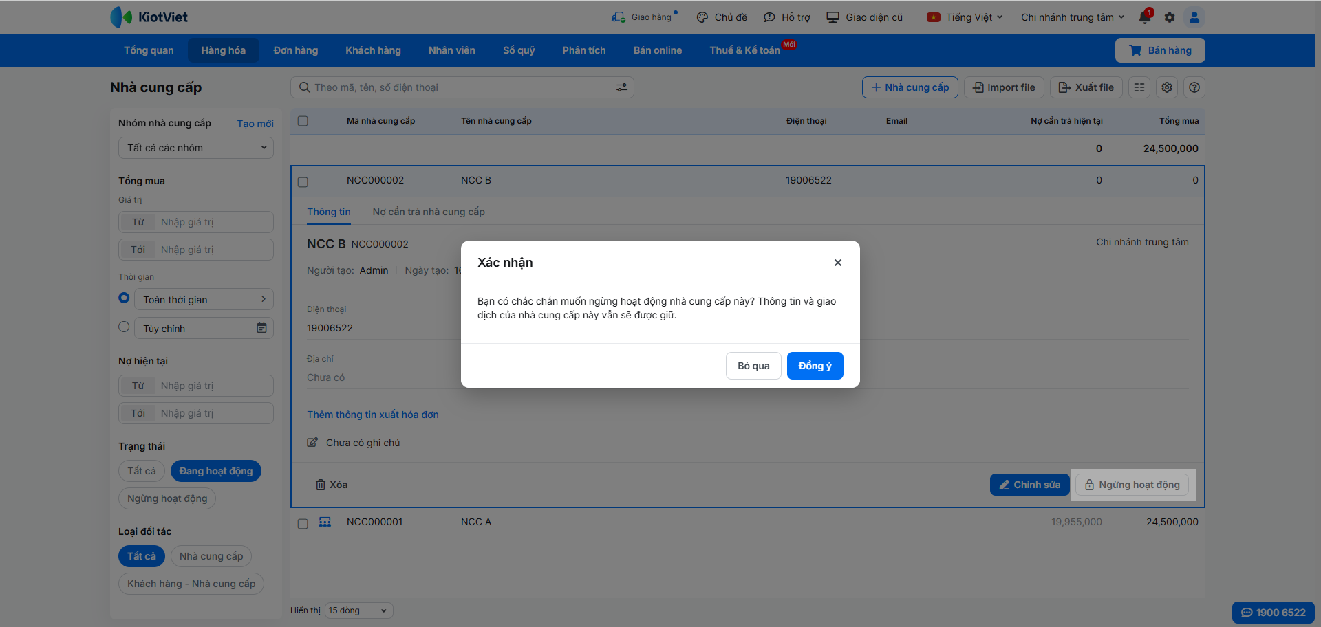Click the Ngừng hoạt động button in detail panel

tap(1132, 485)
